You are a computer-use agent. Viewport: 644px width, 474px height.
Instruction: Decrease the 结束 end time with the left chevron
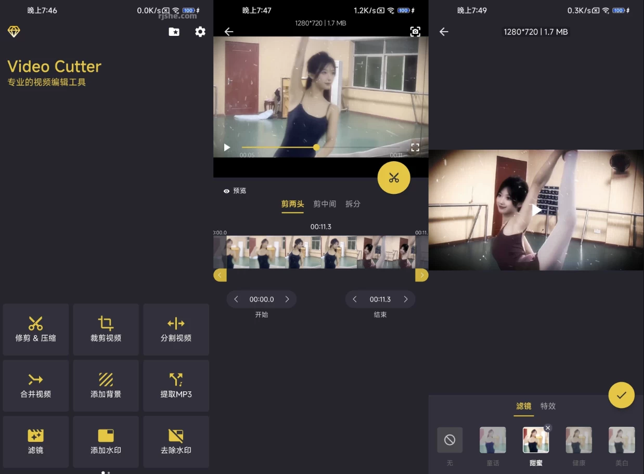pos(355,299)
